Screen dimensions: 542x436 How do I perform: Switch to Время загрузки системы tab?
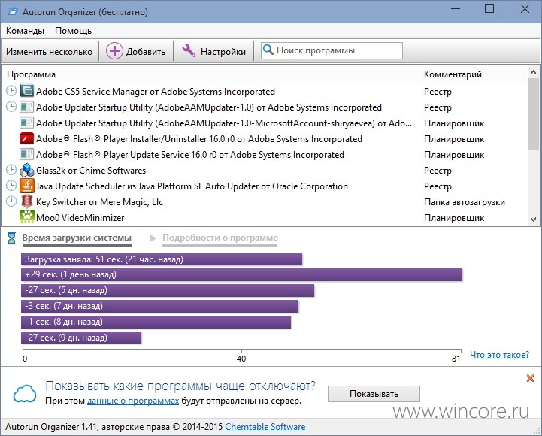tap(77, 238)
